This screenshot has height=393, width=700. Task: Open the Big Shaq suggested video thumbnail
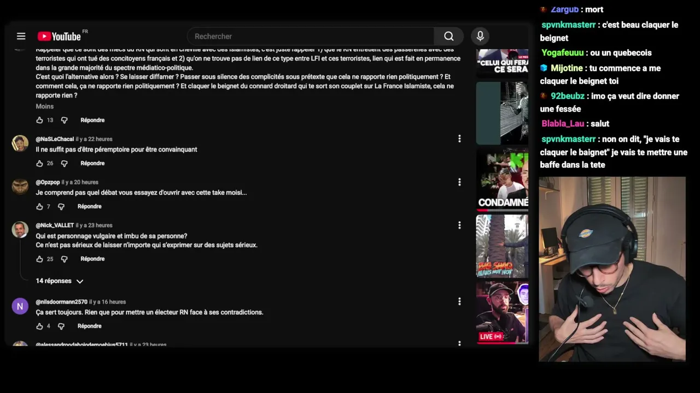pyautogui.click(x=502, y=246)
